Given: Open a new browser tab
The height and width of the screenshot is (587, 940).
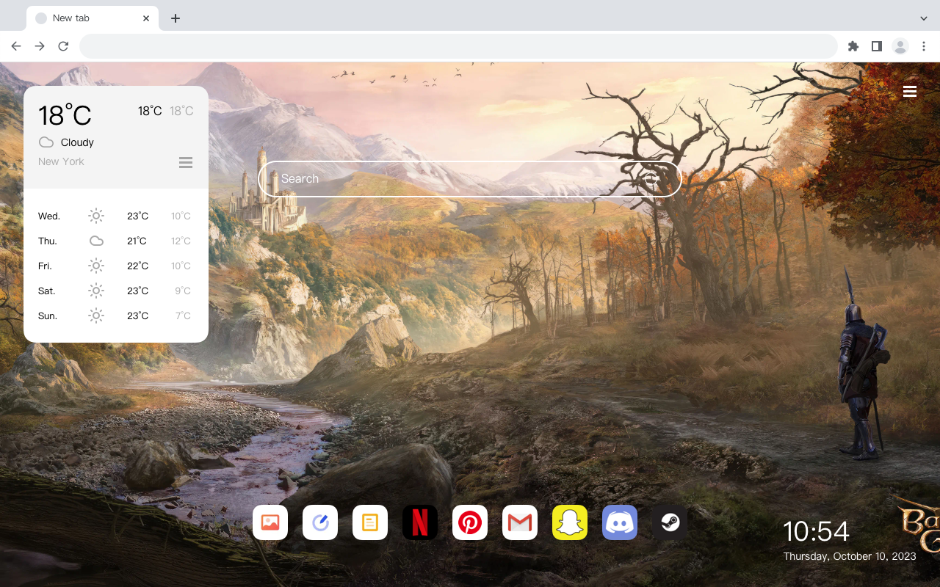Looking at the screenshot, I should (175, 18).
